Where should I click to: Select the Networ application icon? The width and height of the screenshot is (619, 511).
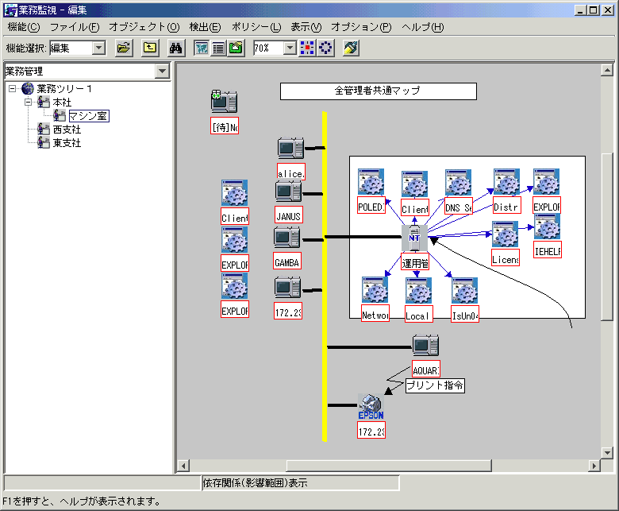click(375, 290)
